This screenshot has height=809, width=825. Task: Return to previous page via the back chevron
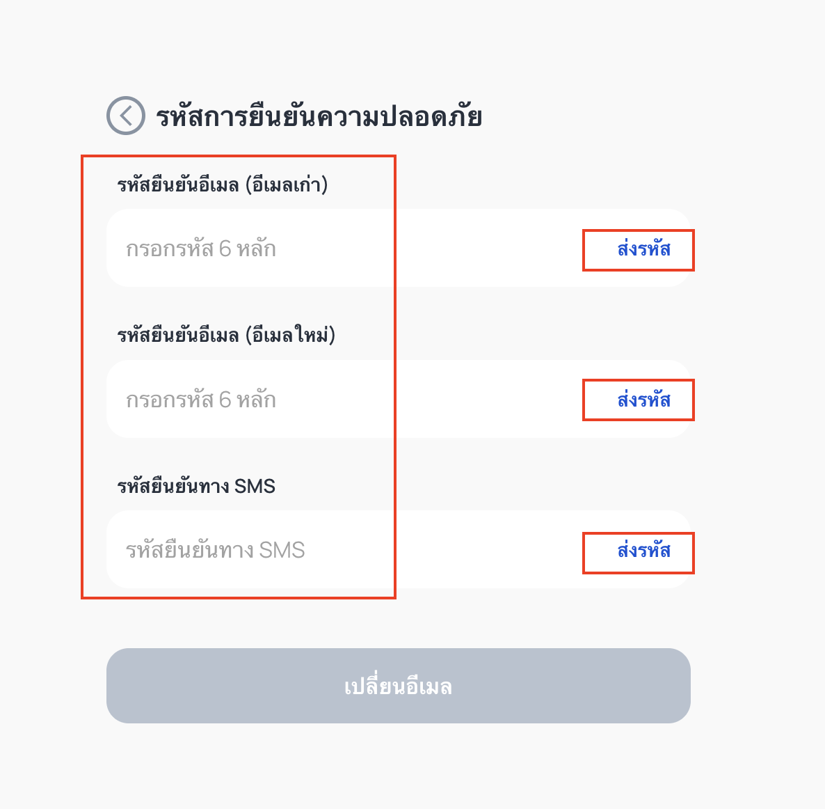point(126,116)
